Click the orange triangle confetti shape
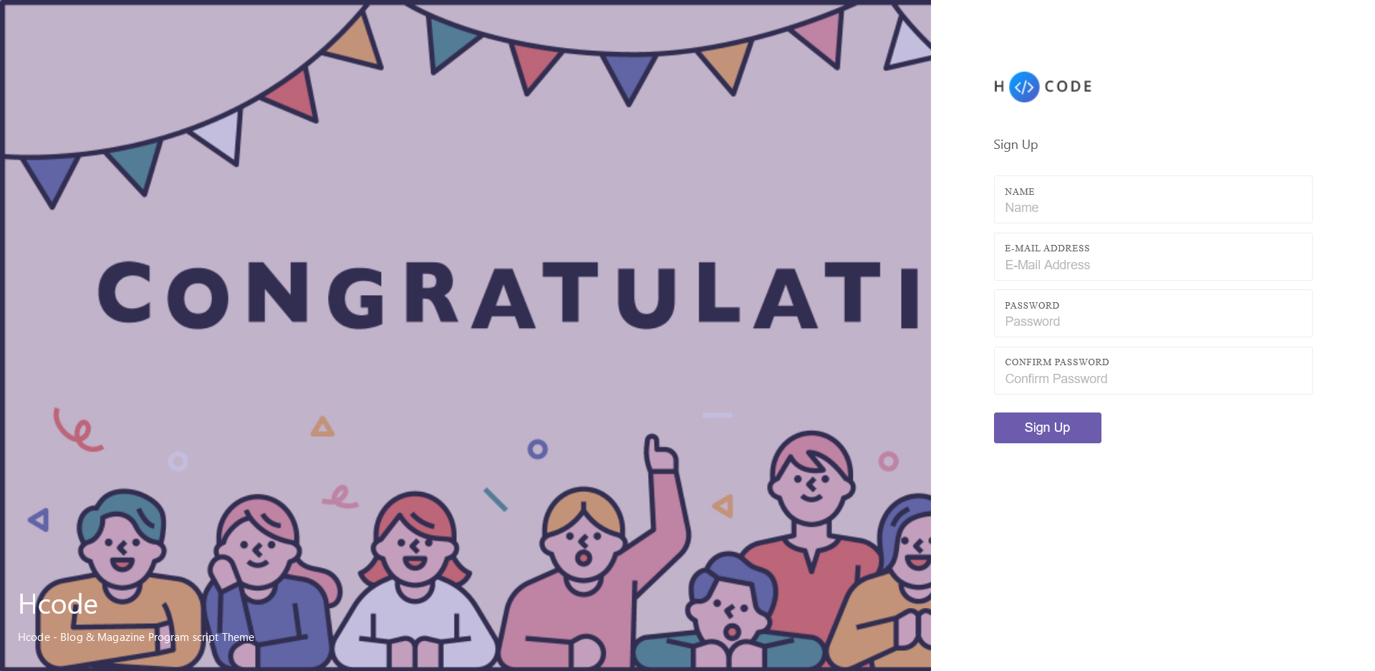This screenshot has width=1375, height=671. tap(322, 428)
